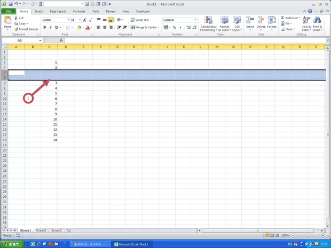Open the font name dropdown showing Calibri
Image resolution: width=331 pixels, height=248 pixels.
pos(68,20)
